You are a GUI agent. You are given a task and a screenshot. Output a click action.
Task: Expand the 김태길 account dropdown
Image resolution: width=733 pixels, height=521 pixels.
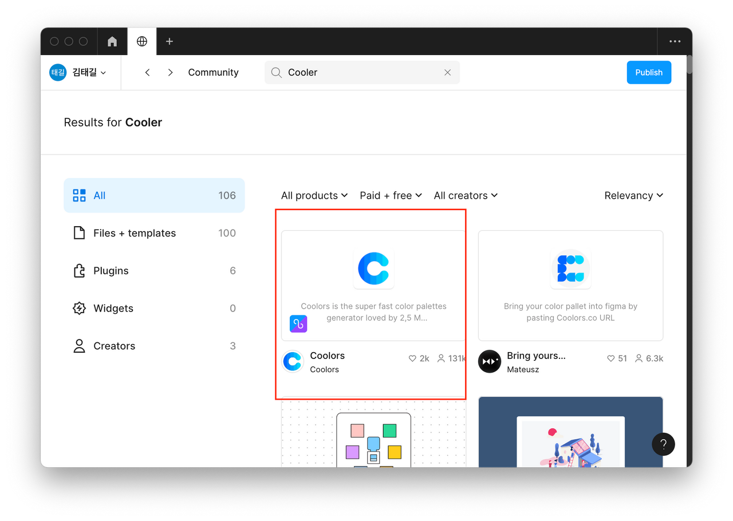click(x=89, y=72)
